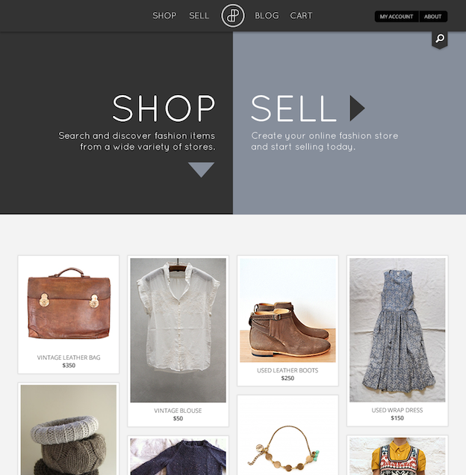Select the large SHOP hero heading

(164, 108)
